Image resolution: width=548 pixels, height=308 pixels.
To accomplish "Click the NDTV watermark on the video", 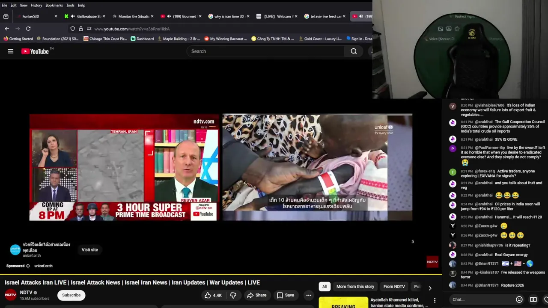I will 432,262.
